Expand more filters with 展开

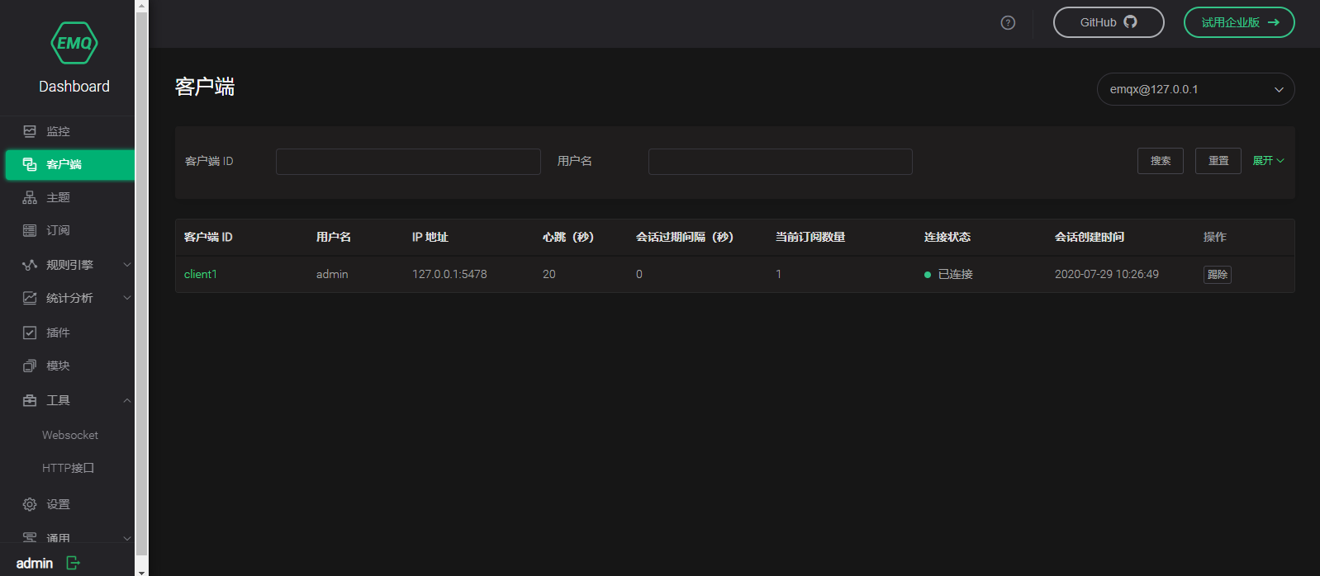1267,161
